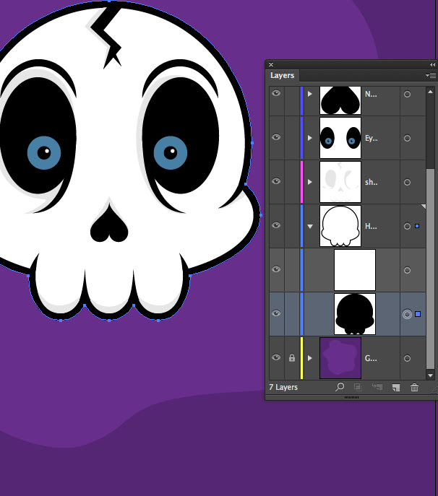
Task: Expand the Ey.. layer disclosure triangle
Action: [x=310, y=138]
